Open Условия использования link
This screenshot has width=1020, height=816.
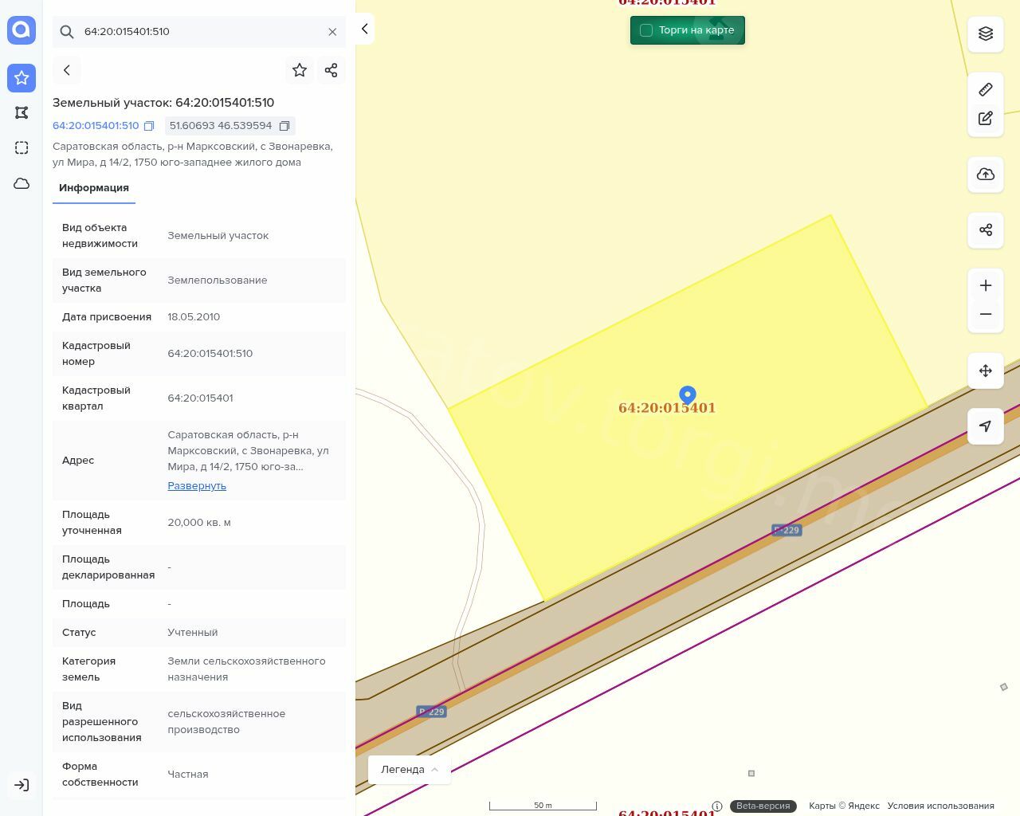click(x=940, y=806)
